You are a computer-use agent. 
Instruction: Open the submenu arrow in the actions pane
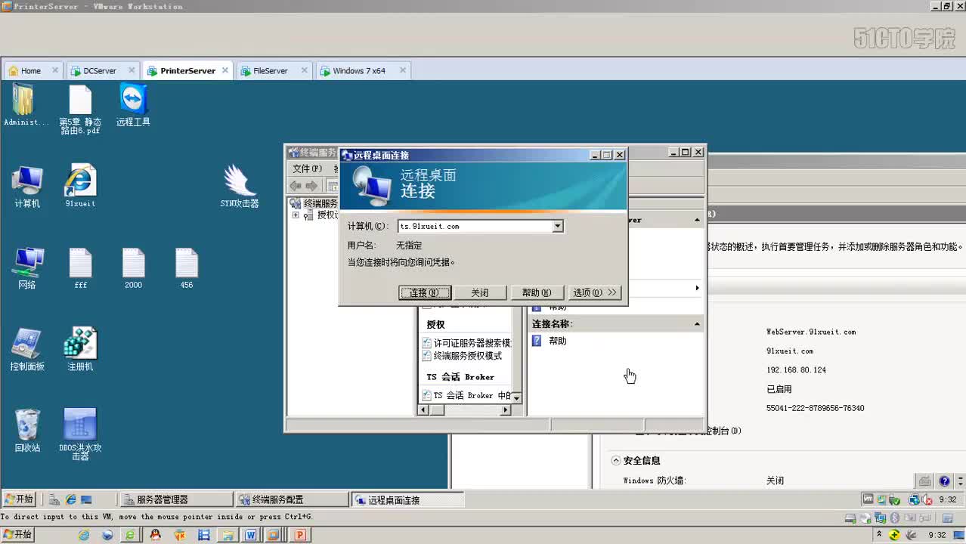click(x=697, y=288)
